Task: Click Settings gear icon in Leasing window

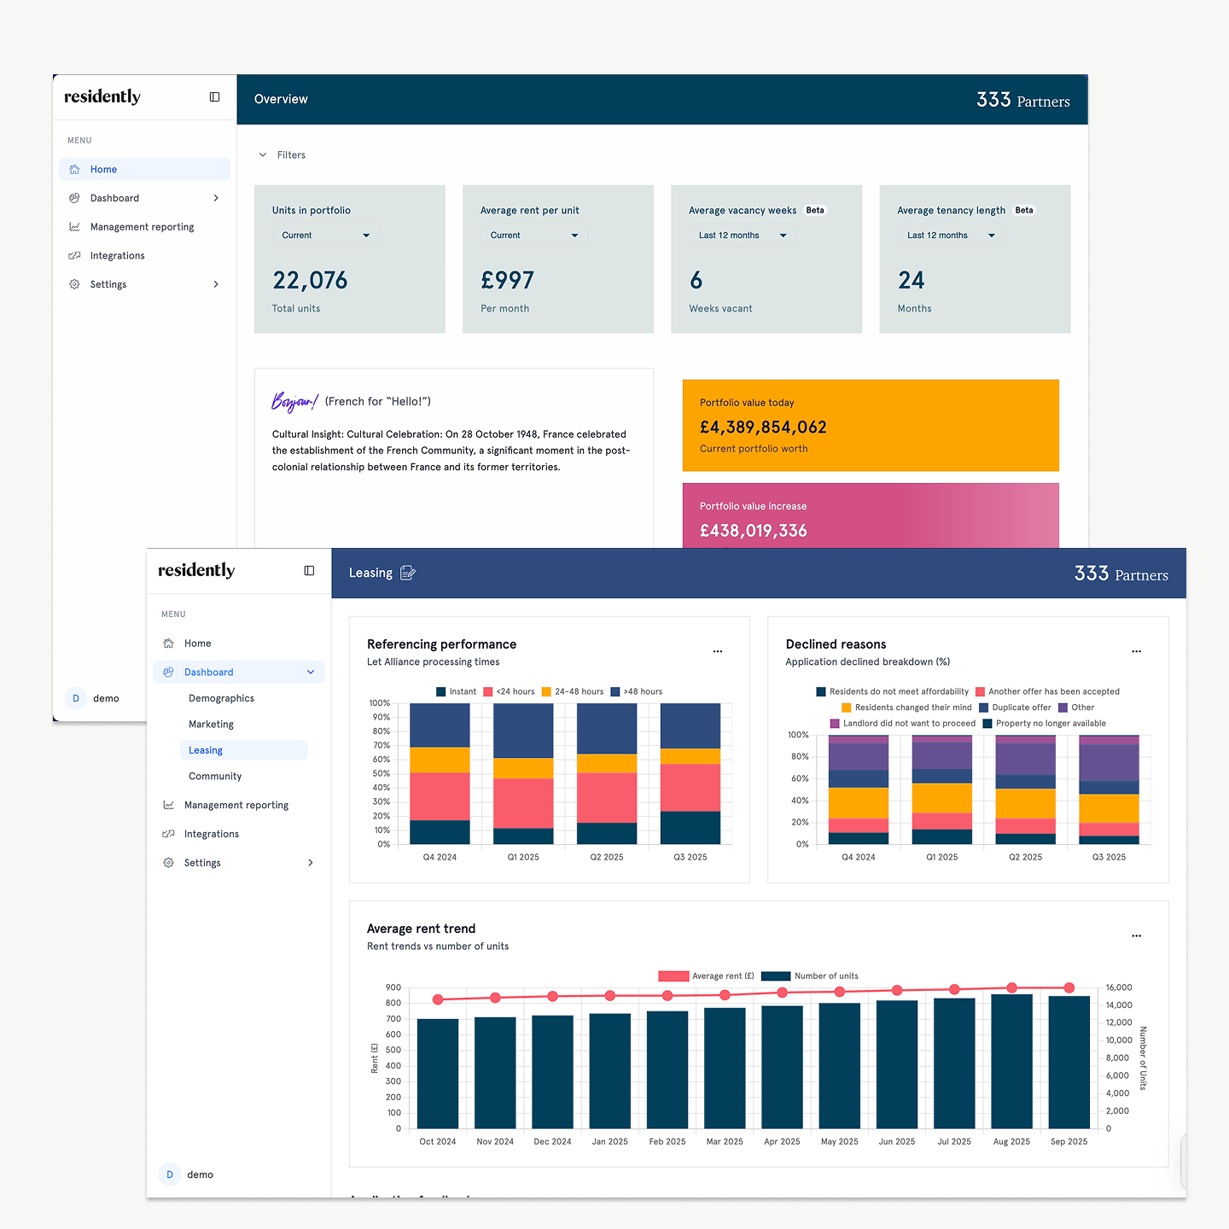Action: click(168, 863)
